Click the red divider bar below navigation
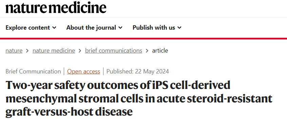The width and height of the screenshot is (287, 122). click(x=143, y=38)
